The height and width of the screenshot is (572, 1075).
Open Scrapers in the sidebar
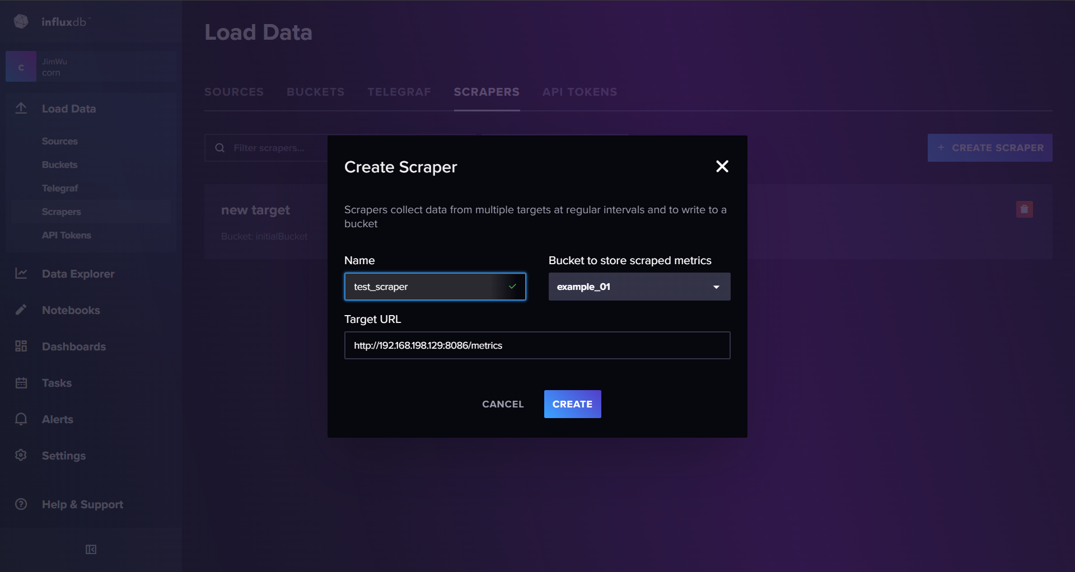click(x=62, y=212)
